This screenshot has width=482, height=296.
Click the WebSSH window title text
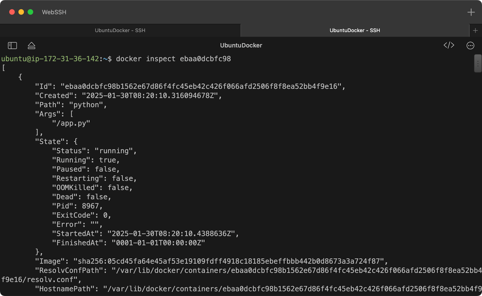[x=54, y=12]
